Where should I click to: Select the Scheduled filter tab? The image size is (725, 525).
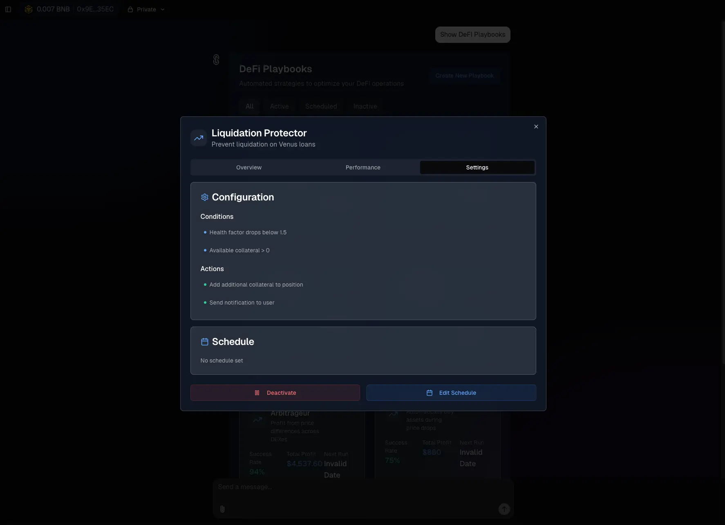click(321, 106)
